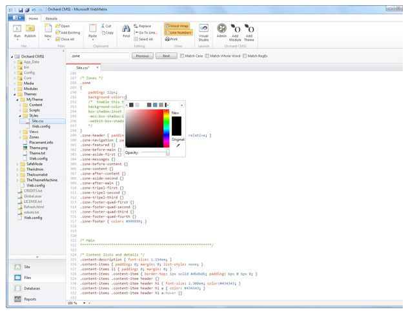Toggle the Line Numbers option
The image size is (417, 314).
(178, 32)
